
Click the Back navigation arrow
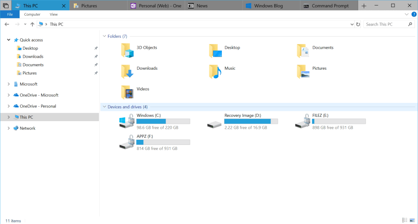point(7,24)
